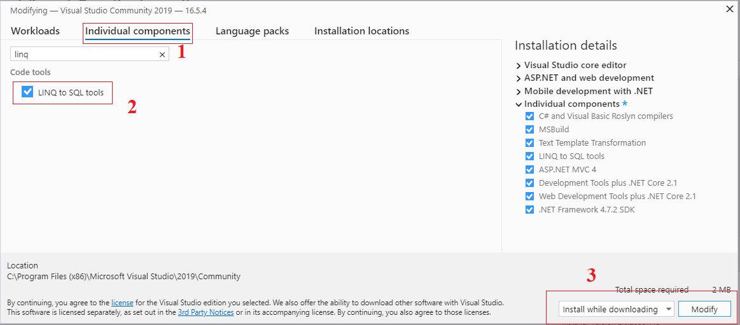Switch to the Workloads tab
The width and height of the screenshot is (740, 325).
pyautogui.click(x=36, y=31)
